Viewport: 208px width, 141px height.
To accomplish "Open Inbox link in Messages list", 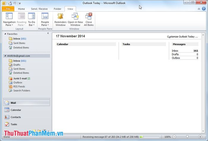I will click(x=175, y=51).
